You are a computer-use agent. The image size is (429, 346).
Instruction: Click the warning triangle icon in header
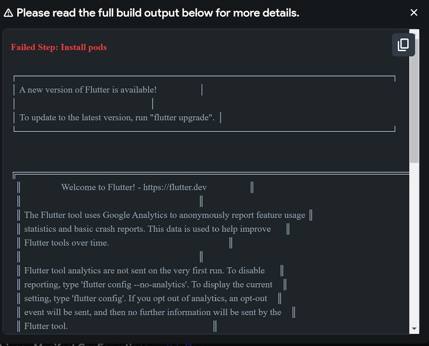tap(9, 13)
